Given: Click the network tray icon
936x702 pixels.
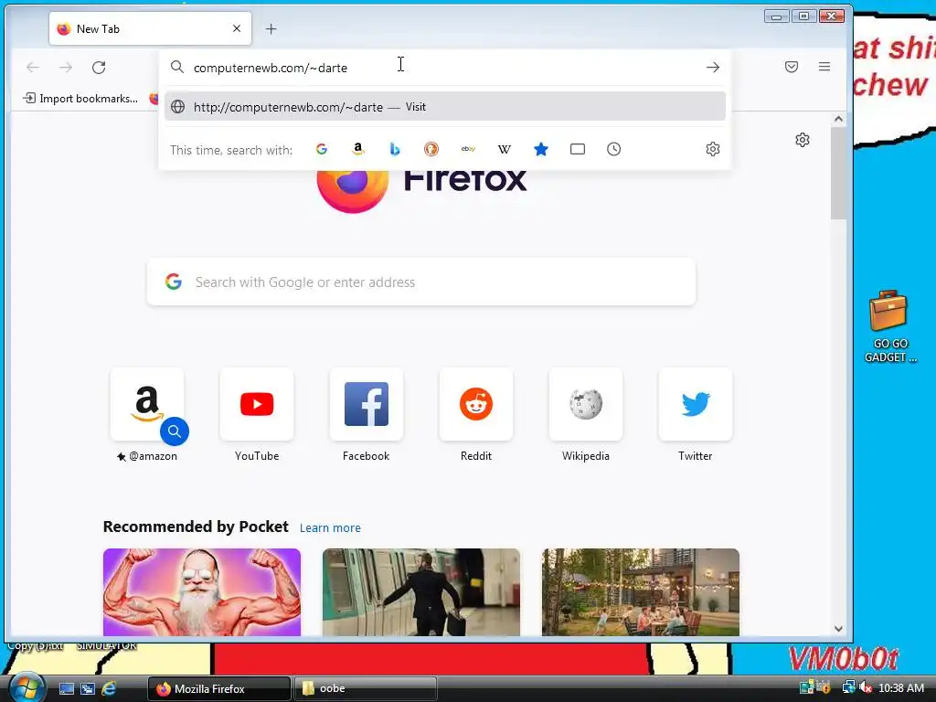Looking at the screenshot, I should tap(848, 688).
